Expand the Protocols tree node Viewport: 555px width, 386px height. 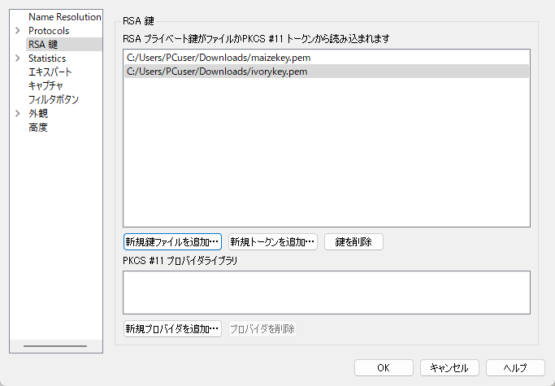click(18, 31)
